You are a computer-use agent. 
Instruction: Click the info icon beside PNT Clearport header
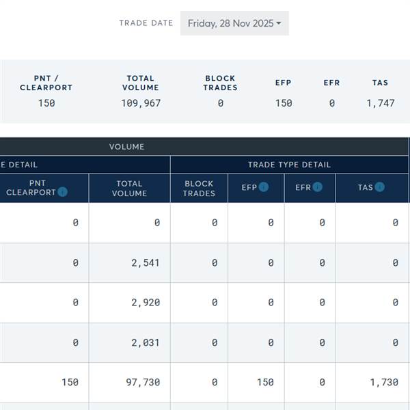pyautogui.click(x=62, y=192)
